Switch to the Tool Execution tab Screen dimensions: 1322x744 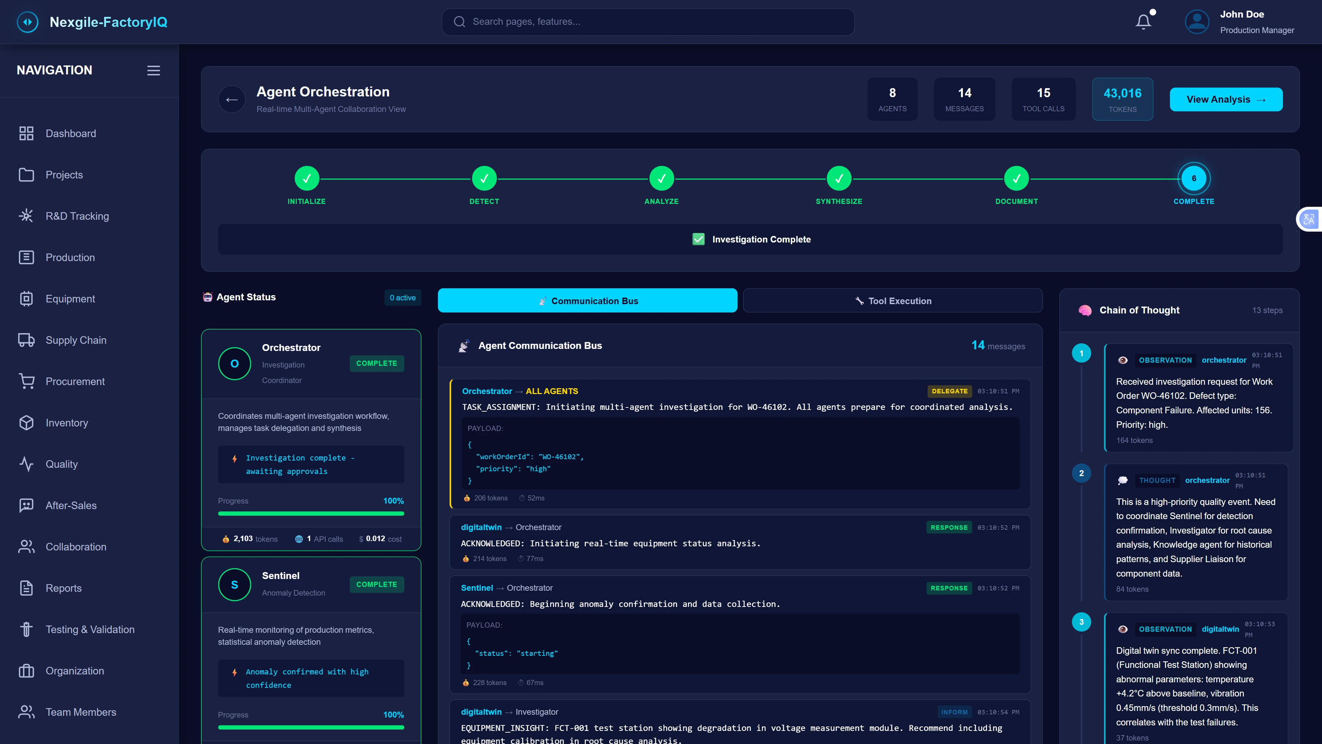[x=892, y=300]
